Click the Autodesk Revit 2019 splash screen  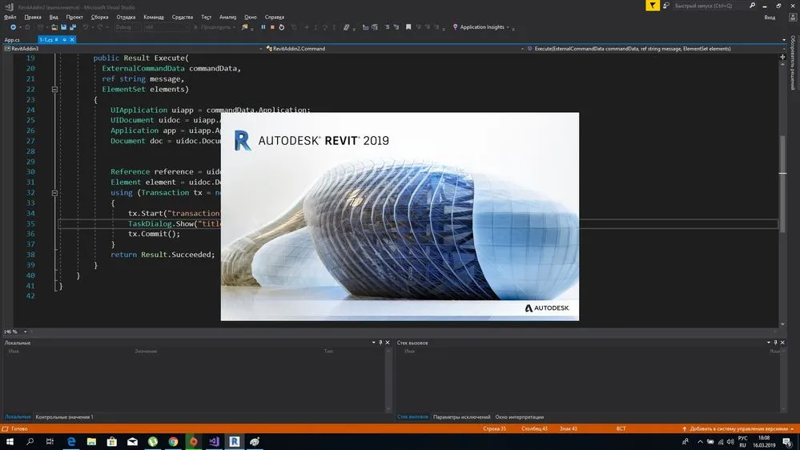(x=400, y=216)
